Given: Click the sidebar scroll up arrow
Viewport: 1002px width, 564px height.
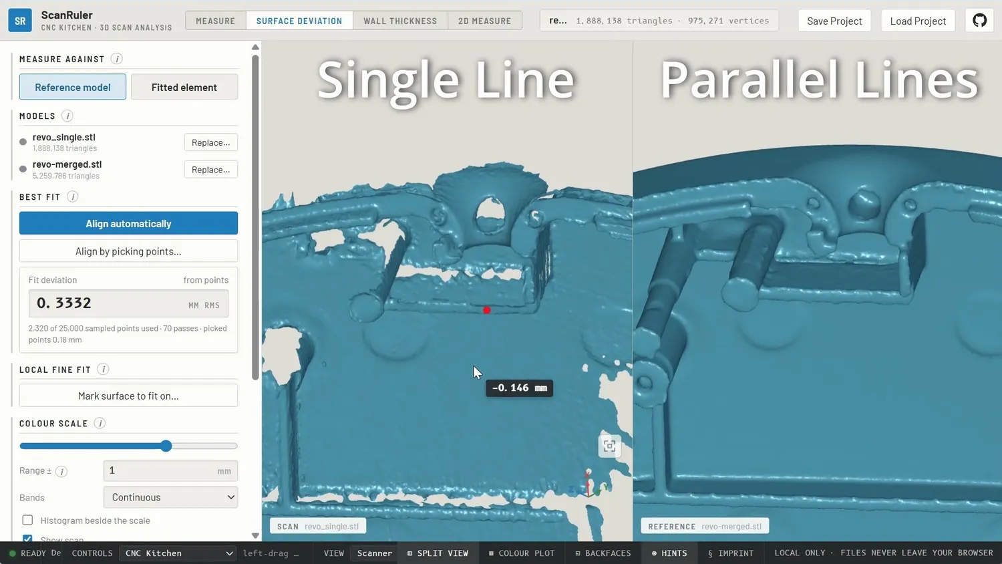Looking at the screenshot, I should 255,47.
